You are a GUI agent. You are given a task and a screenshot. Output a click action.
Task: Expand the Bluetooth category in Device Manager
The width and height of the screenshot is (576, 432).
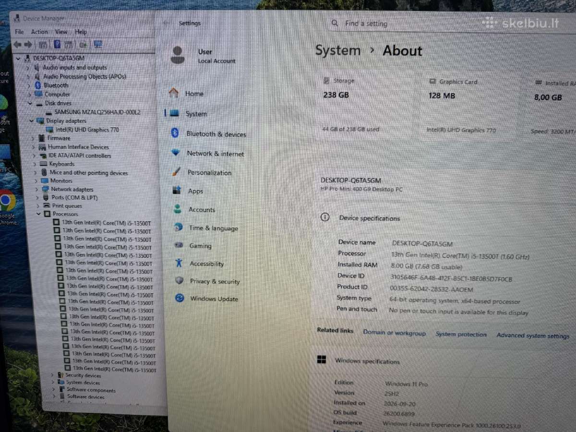[28, 85]
